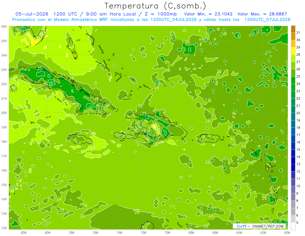Click colorbar label "10"
305x236 pixels.
[298, 186]
